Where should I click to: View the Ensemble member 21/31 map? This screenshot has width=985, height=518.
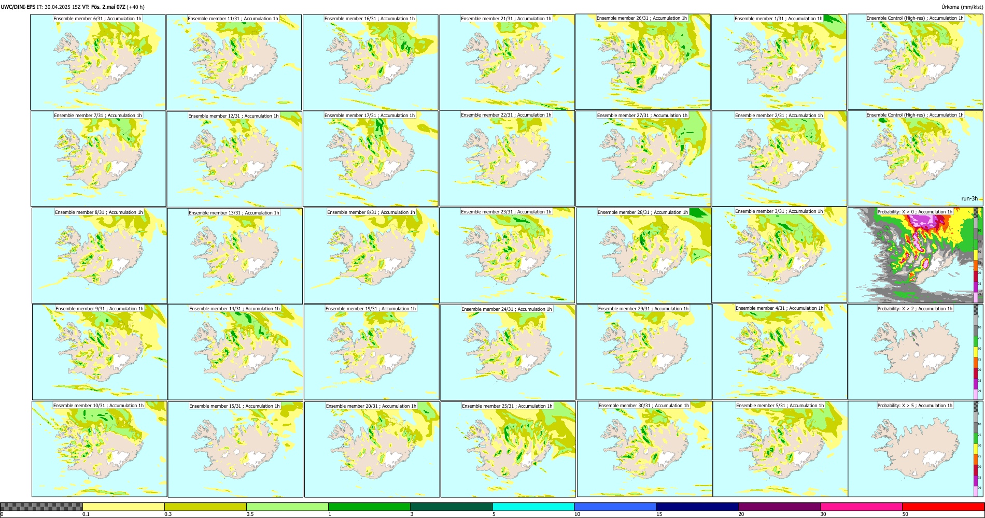tap(507, 62)
